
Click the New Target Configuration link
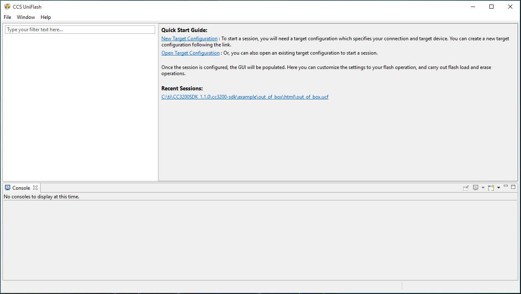(189, 39)
